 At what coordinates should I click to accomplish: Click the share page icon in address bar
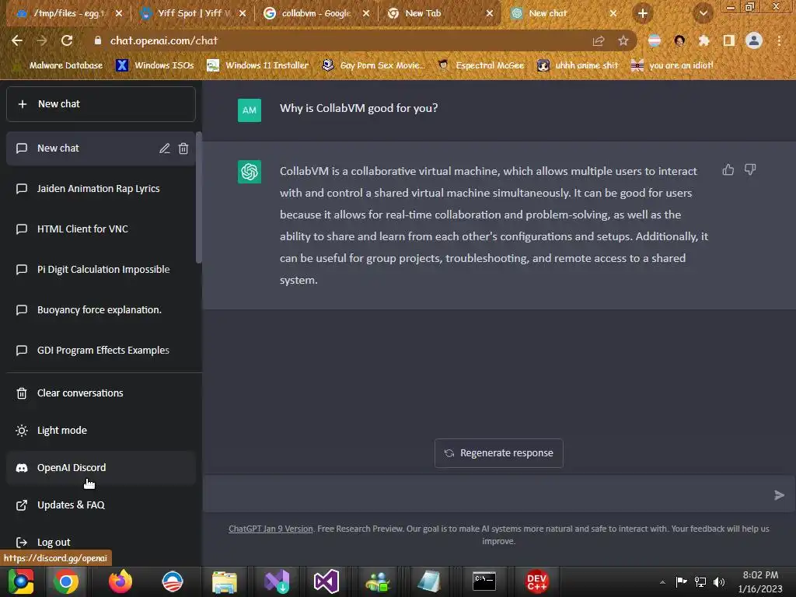coord(599,41)
